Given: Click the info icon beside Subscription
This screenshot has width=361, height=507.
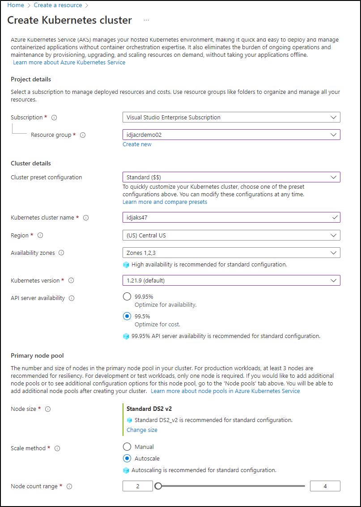Looking at the screenshot, I should (54, 118).
